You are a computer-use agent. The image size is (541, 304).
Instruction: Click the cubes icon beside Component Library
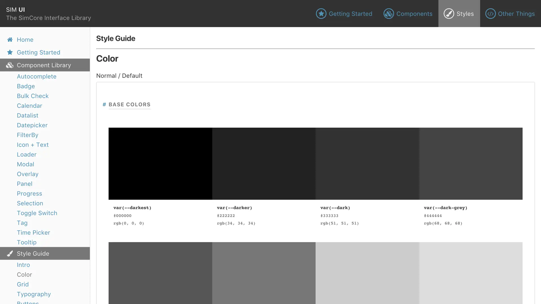pyautogui.click(x=10, y=65)
